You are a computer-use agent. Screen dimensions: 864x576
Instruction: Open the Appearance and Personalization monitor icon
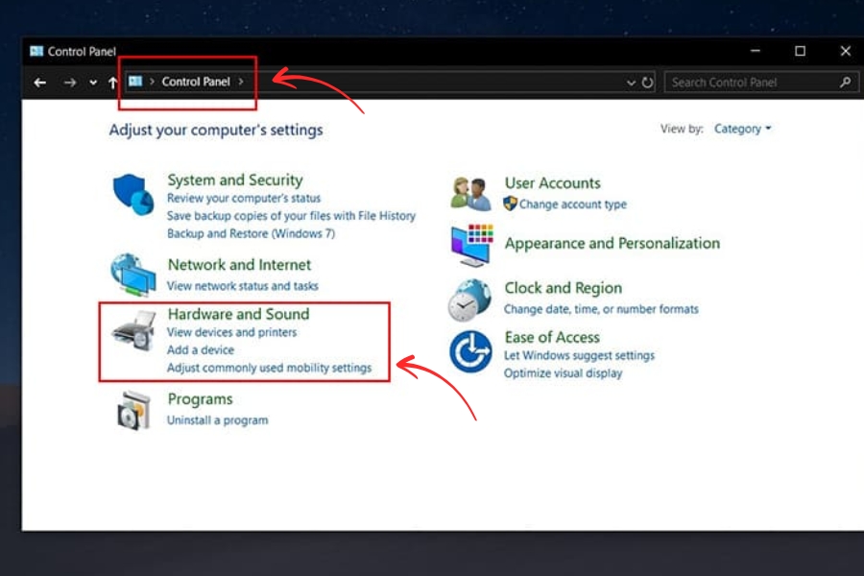click(x=470, y=245)
